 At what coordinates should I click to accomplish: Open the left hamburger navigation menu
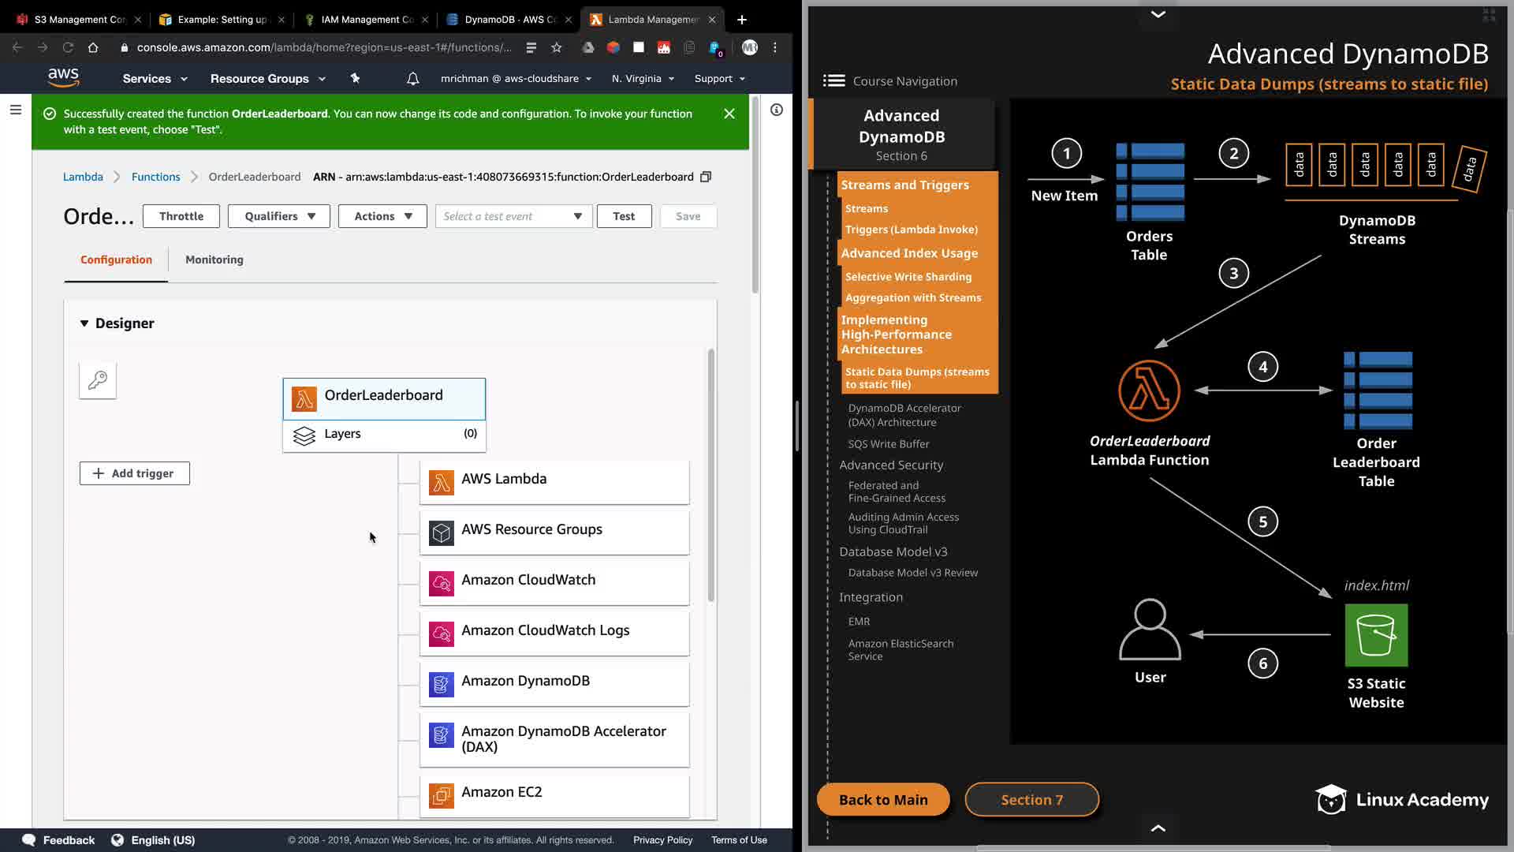[15, 110]
